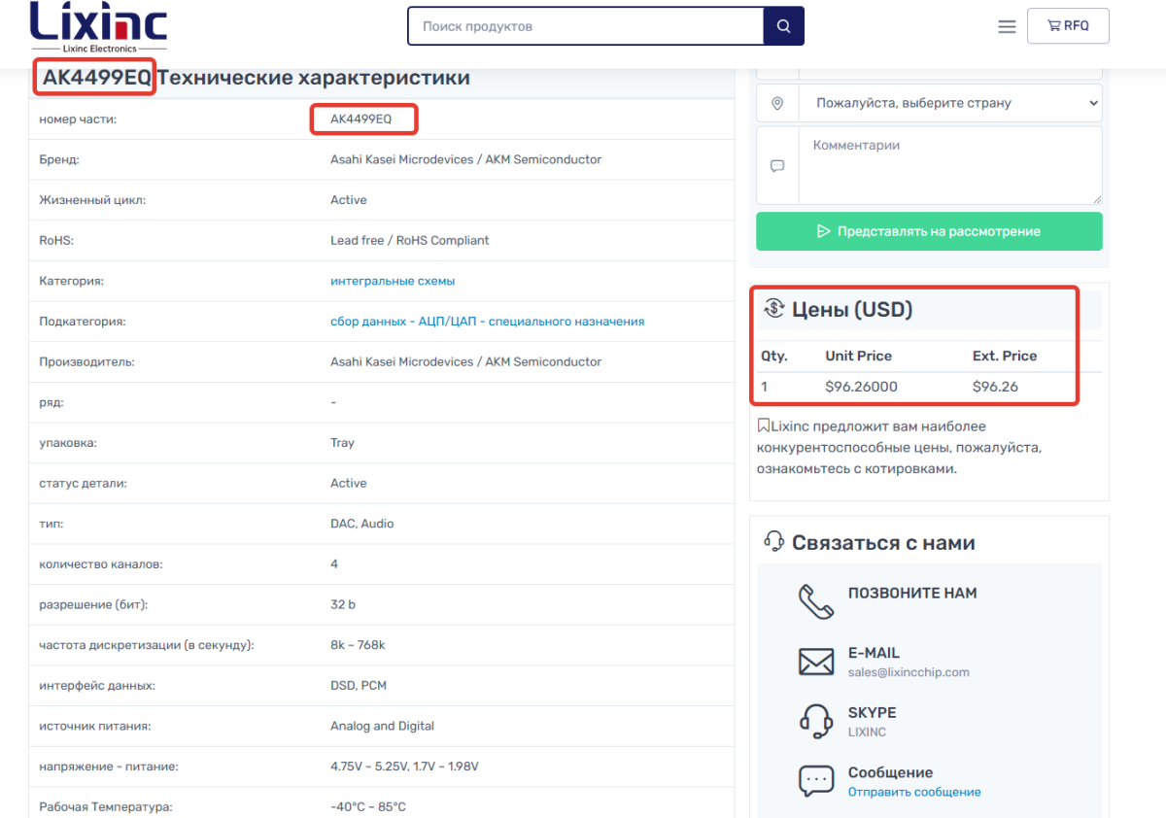
Task: Focus the Поиск продуктов search field
Action: tap(586, 26)
